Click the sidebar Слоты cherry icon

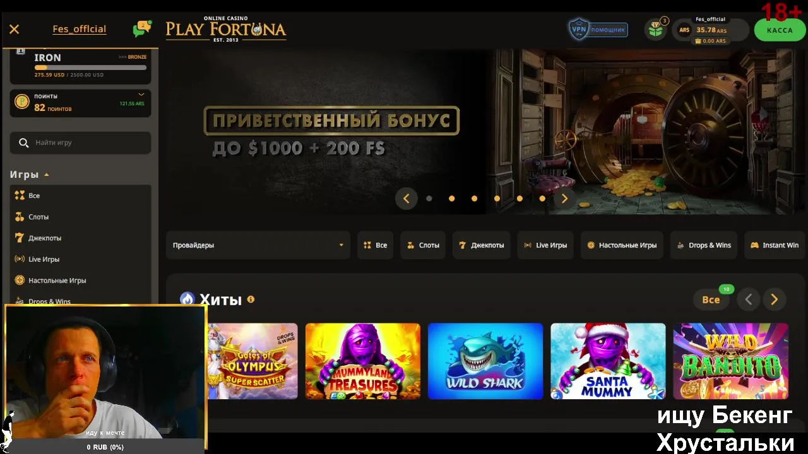pos(20,217)
